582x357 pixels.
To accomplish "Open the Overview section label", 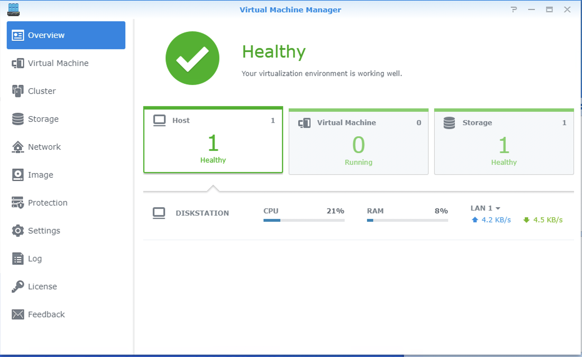I will point(46,35).
